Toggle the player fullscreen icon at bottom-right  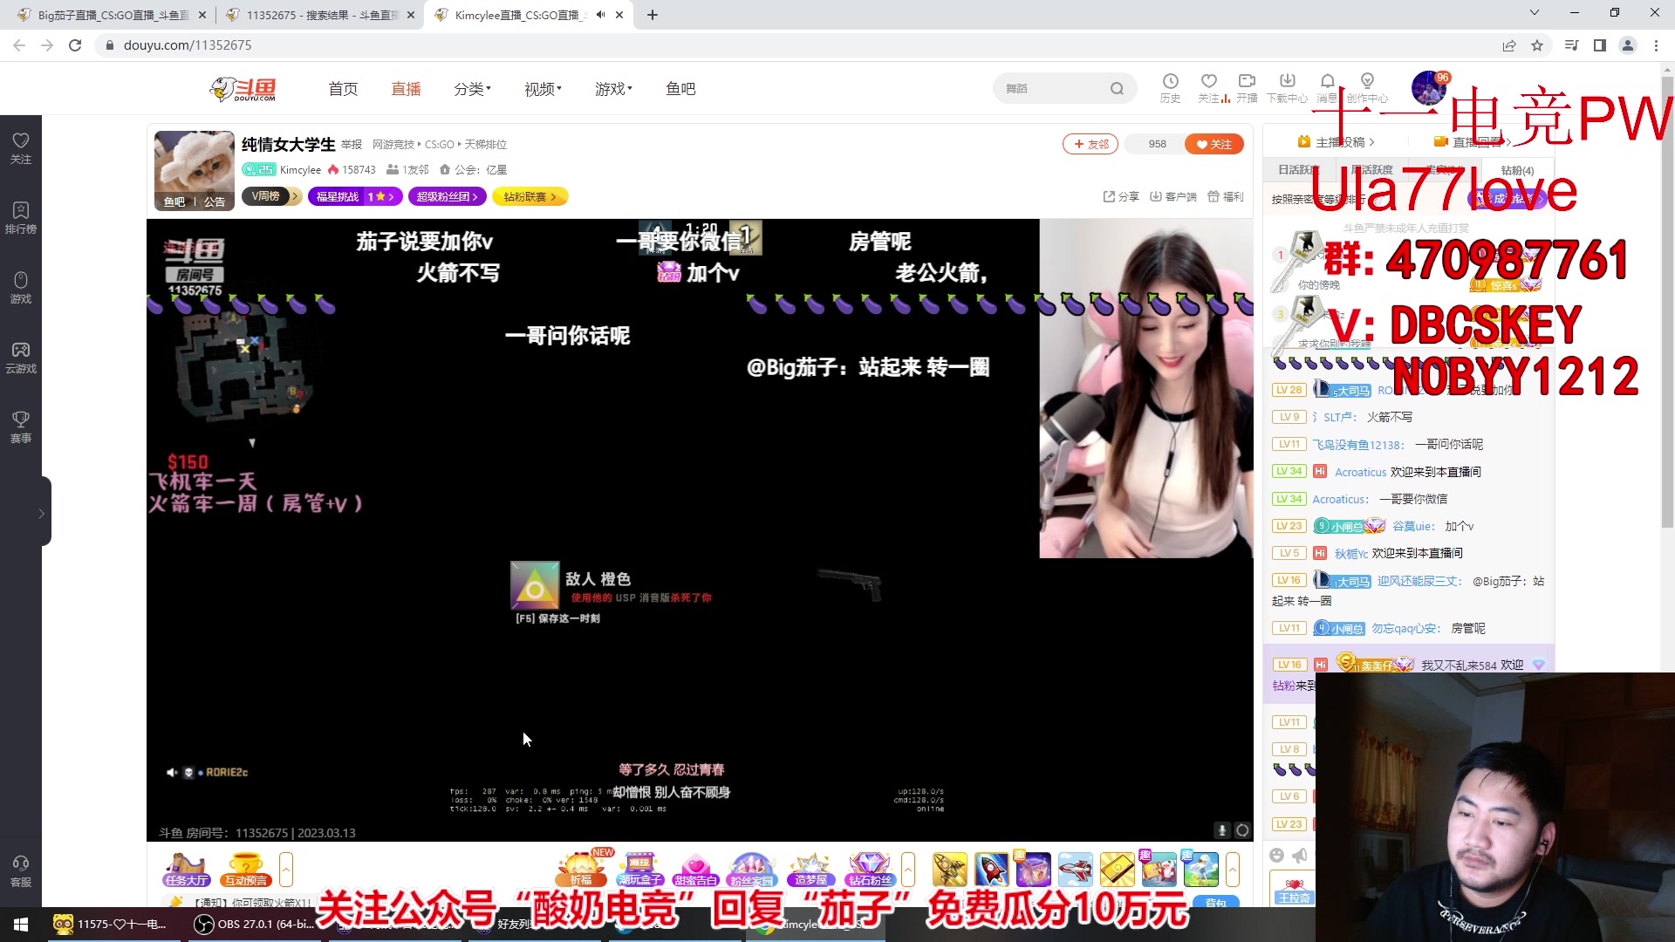[1243, 830]
